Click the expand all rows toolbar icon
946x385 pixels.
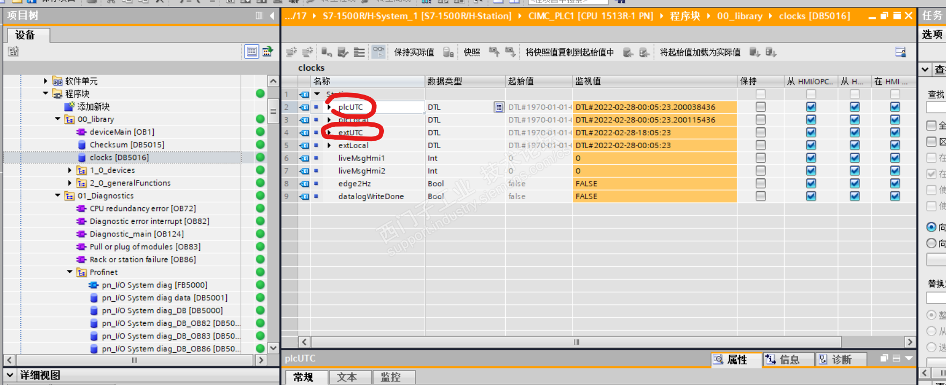tap(359, 52)
